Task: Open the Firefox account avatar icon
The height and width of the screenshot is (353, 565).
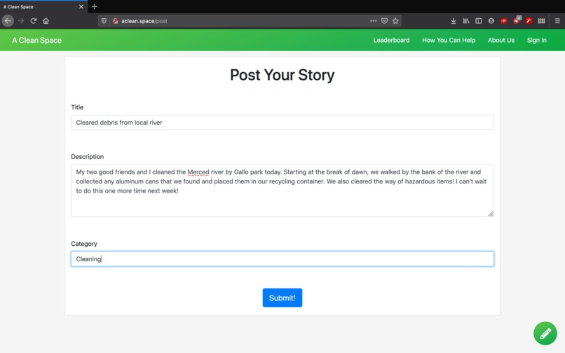Action: click(491, 21)
